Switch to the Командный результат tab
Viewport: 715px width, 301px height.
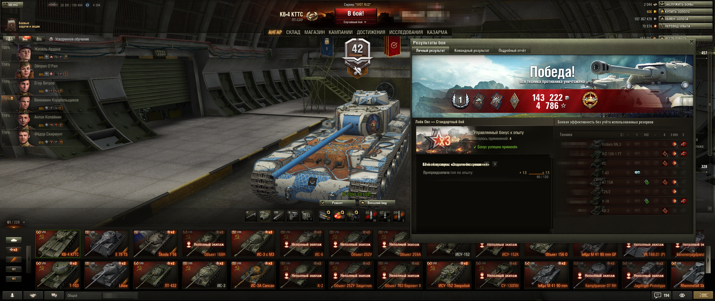(471, 50)
